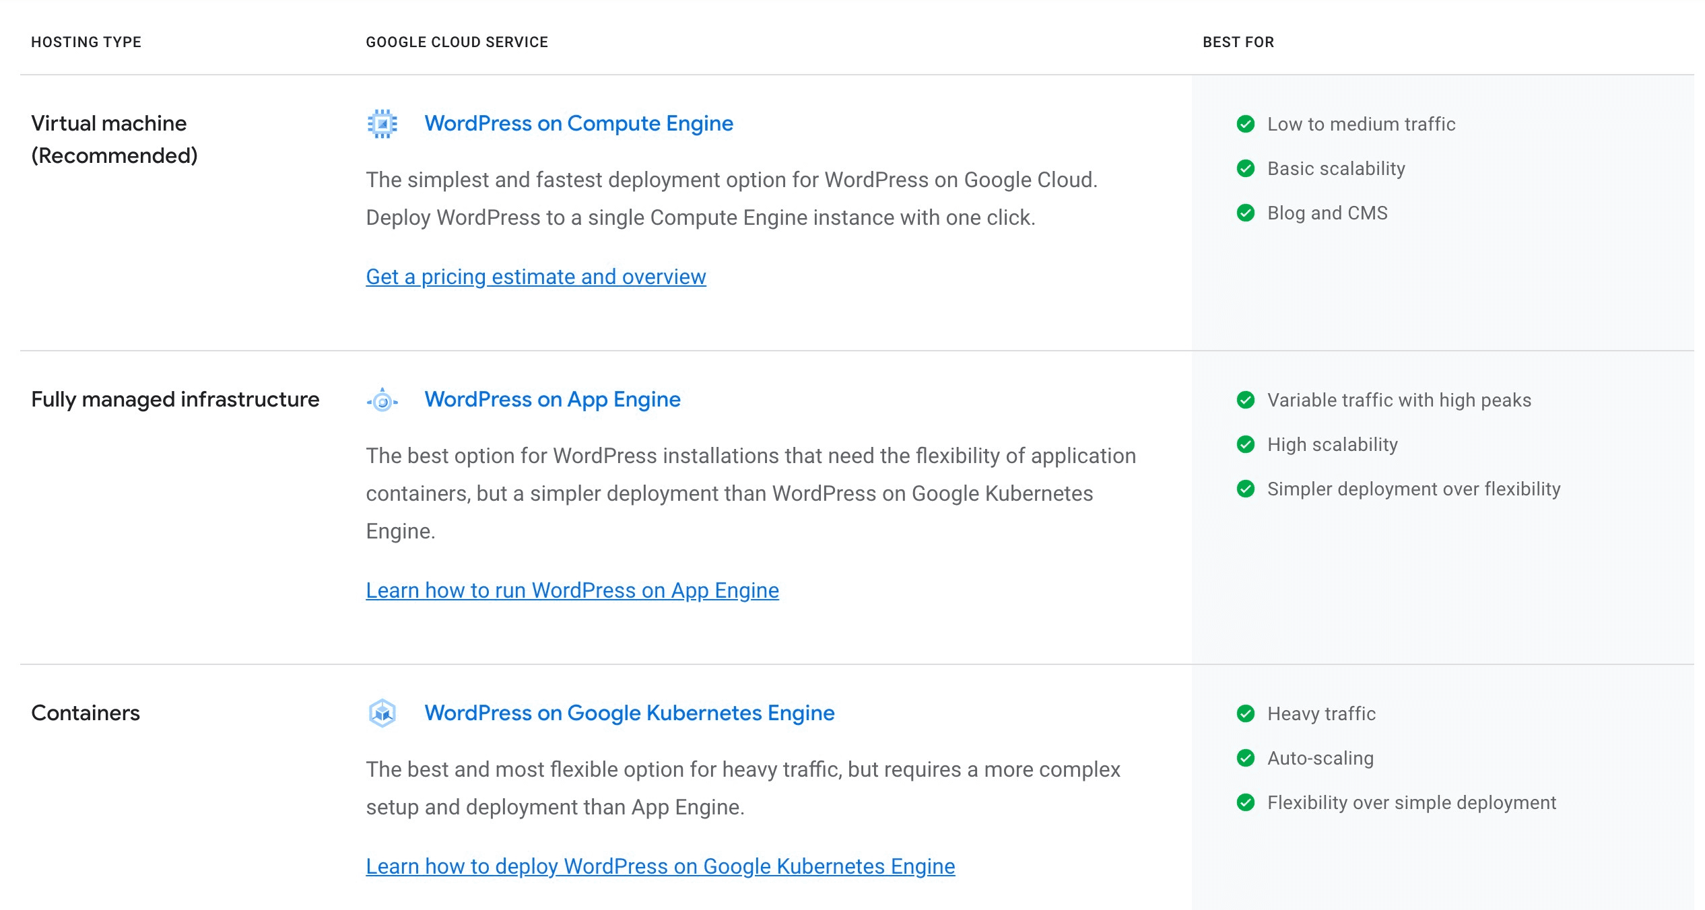Click green checkmark beside Auto-scaling
This screenshot has width=1705, height=910.
(1246, 758)
